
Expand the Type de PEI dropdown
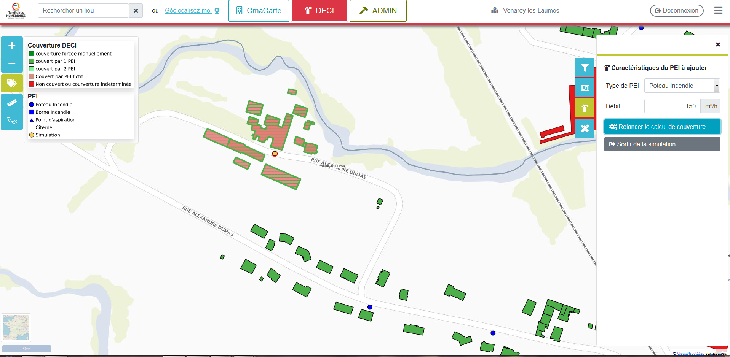[716, 86]
